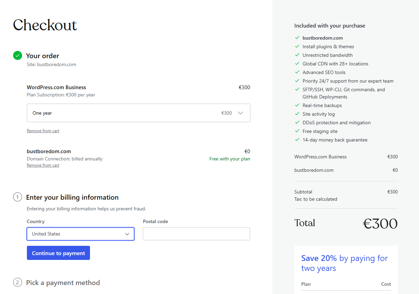The height and width of the screenshot is (294, 419).
Task: Click the green checkmark beside Your order
Action: pos(18,55)
